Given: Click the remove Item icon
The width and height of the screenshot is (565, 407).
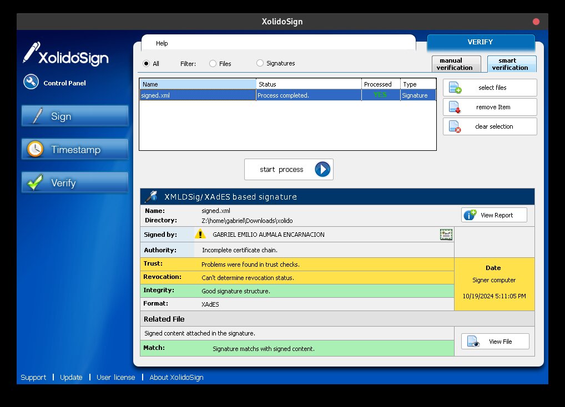Looking at the screenshot, I should click(455, 107).
